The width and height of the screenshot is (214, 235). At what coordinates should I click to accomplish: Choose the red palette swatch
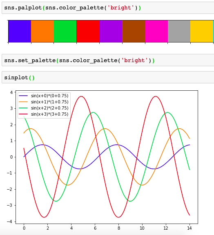88,31
